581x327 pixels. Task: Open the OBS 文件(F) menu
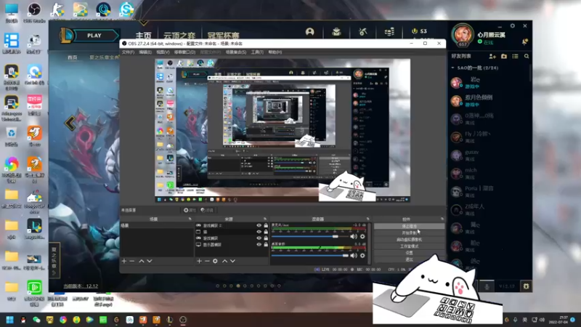click(129, 52)
